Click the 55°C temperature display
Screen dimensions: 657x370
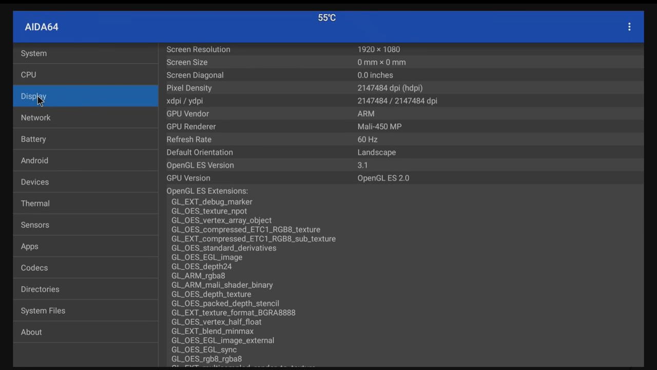coord(326,17)
